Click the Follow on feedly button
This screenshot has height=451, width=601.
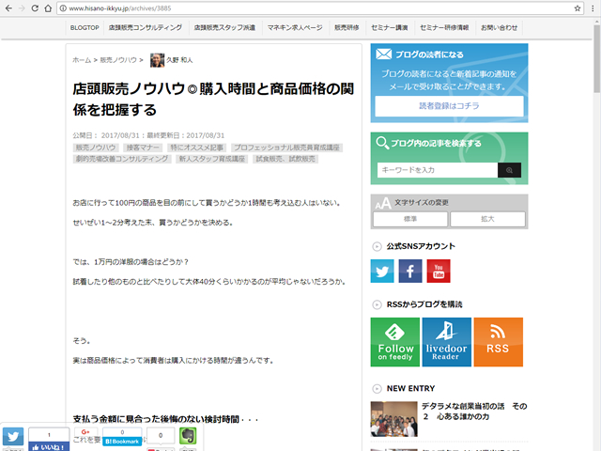coord(394,342)
